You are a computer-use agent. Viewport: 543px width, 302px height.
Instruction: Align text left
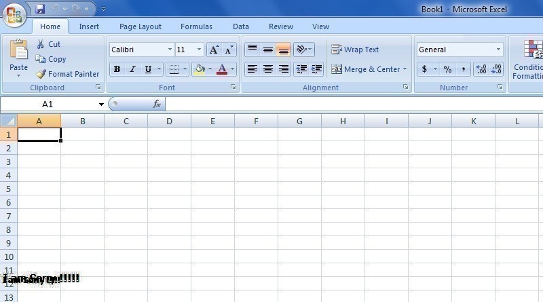click(252, 69)
